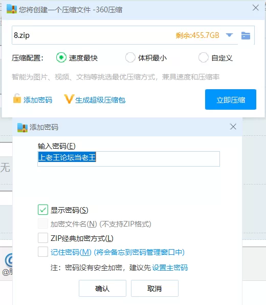Click the padlock icon beside 添加密码
266x305 pixels.
(17, 98)
